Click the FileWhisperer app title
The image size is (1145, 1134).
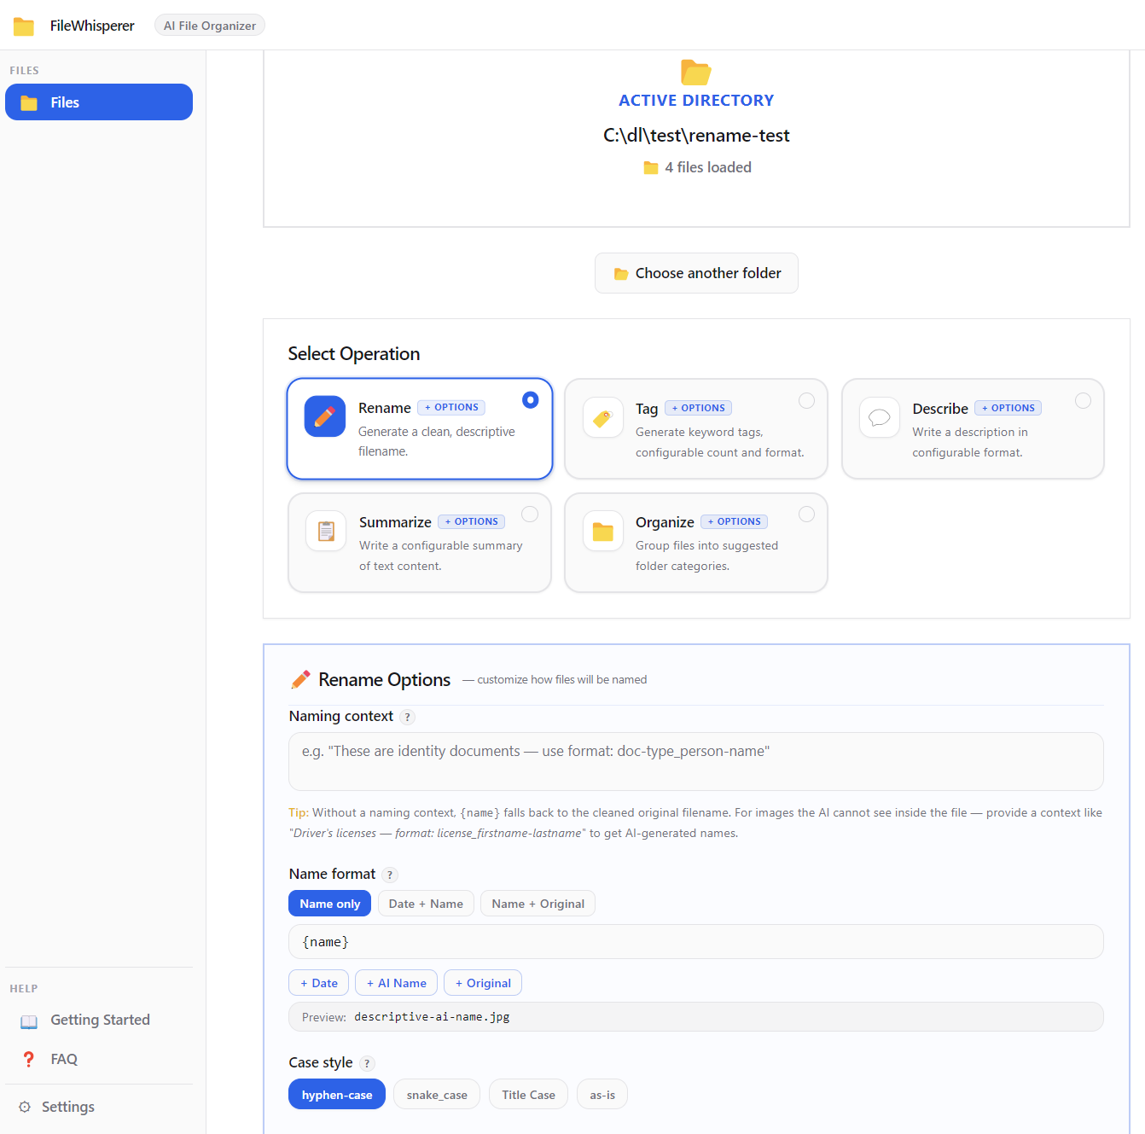pos(92,26)
